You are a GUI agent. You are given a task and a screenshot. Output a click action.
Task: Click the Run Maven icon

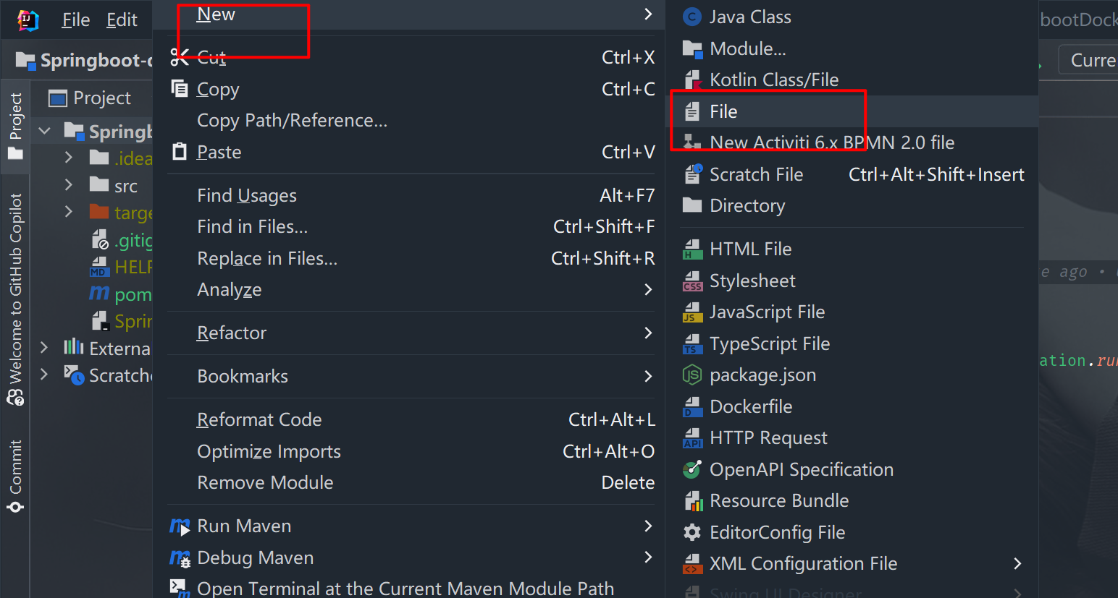pyautogui.click(x=179, y=526)
